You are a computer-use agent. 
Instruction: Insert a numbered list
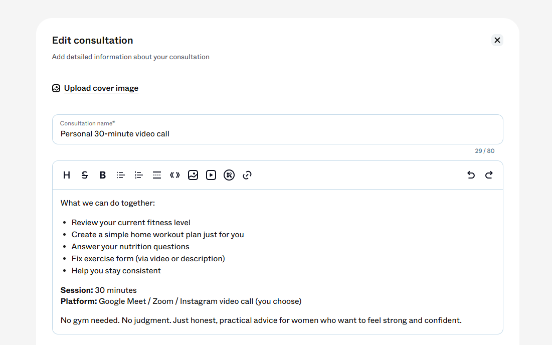[139, 175]
